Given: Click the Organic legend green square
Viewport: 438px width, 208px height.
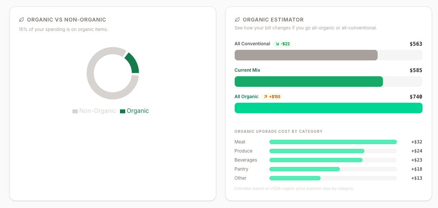Looking at the screenshot, I should (123, 111).
